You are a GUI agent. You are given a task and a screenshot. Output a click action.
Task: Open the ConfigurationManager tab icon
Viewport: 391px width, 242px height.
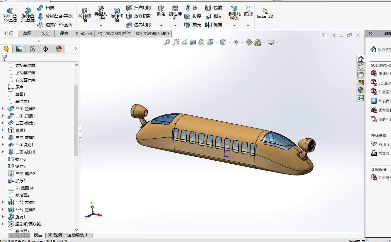tap(32, 49)
